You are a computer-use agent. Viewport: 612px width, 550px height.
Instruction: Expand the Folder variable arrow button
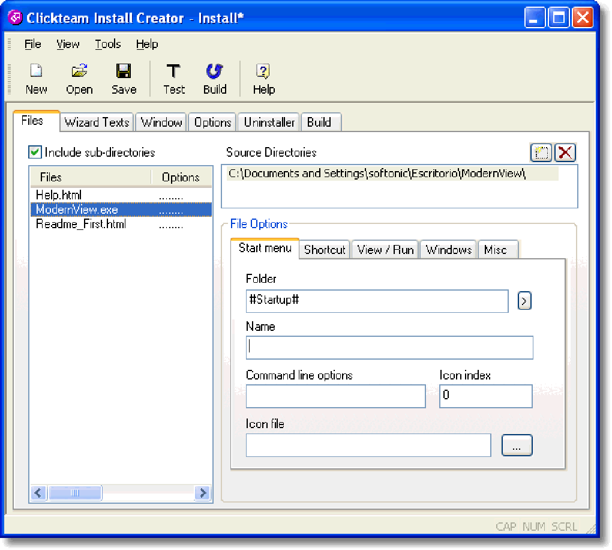coord(524,301)
